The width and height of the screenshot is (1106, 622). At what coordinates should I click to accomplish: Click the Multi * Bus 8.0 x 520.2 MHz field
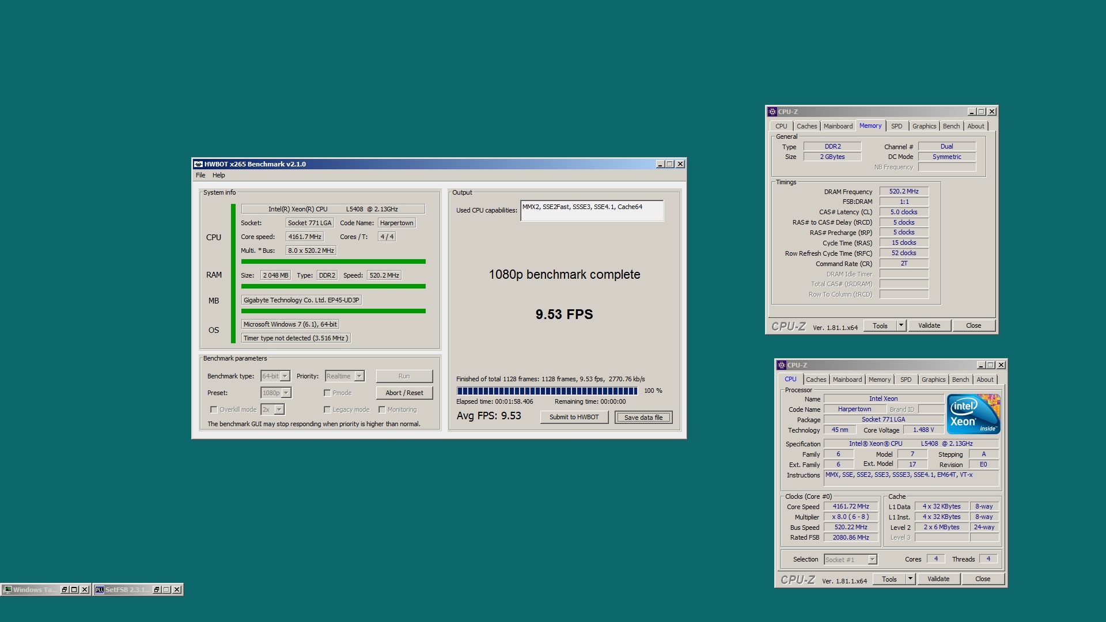point(311,251)
